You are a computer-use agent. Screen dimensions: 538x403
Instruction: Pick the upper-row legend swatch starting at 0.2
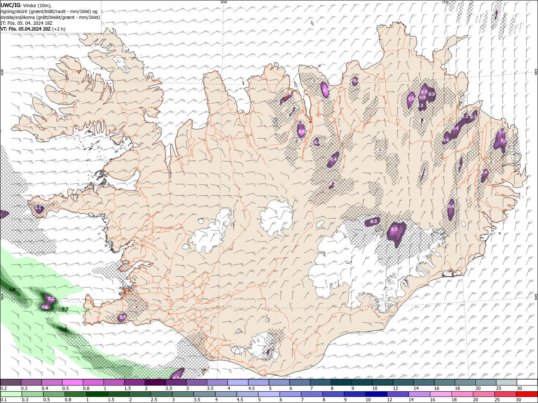pyautogui.click(x=11, y=382)
